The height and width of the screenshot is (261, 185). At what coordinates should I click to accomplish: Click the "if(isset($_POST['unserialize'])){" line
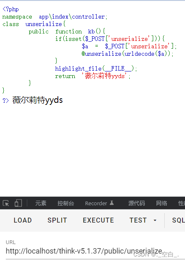[110, 39]
